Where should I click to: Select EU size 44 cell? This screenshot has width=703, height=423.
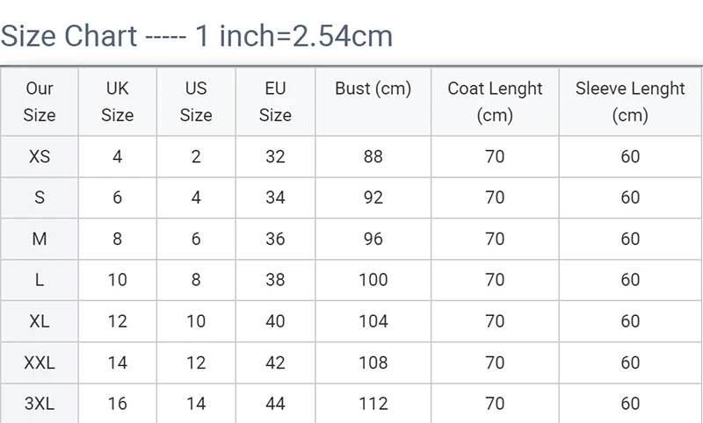click(275, 404)
